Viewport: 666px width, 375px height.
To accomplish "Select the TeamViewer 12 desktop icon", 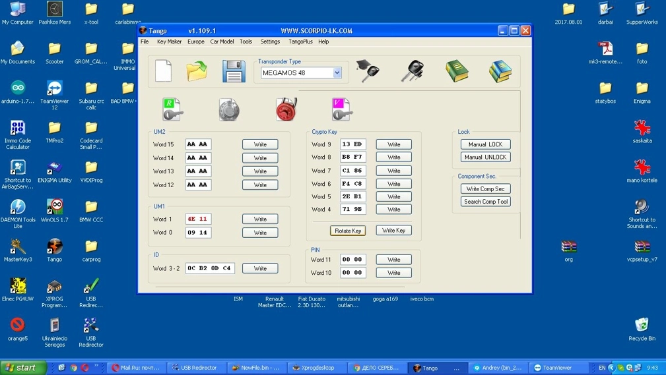I will 54,96.
